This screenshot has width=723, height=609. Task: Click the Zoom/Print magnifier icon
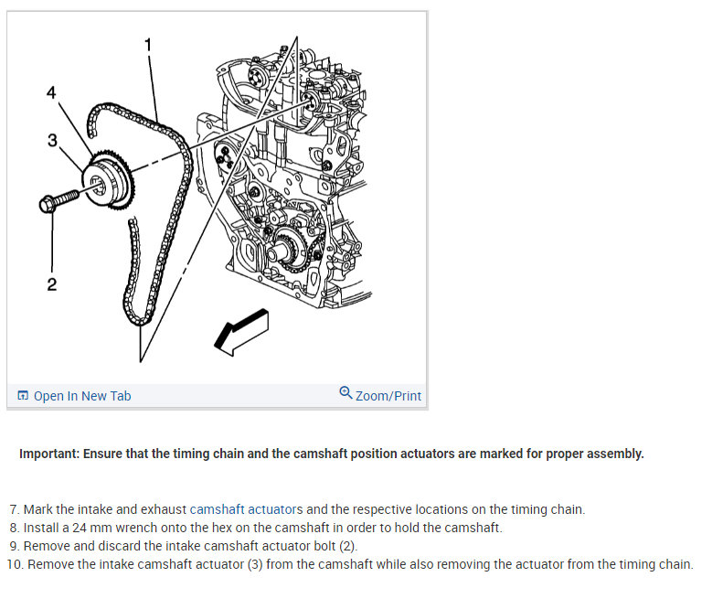click(346, 392)
